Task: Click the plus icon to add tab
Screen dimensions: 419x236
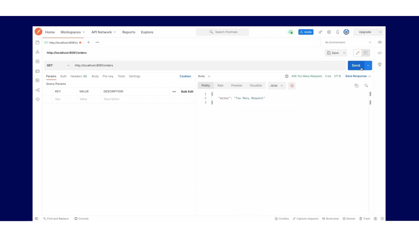Action: (88, 42)
